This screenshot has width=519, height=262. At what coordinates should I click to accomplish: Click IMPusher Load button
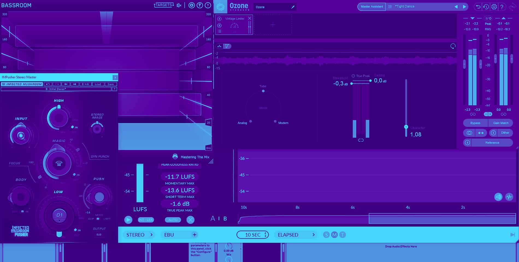click(x=98, y=84)
